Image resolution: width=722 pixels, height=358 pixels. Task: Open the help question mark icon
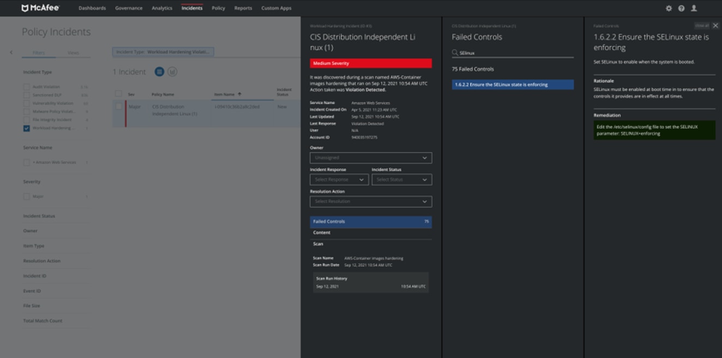pos(681,8)
